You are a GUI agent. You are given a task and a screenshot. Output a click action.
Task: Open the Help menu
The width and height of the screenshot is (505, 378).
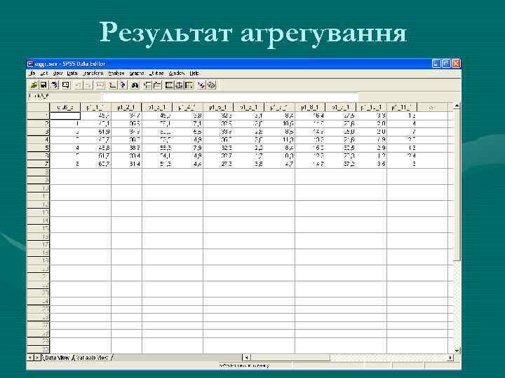pyautogui.click(x=194, y=73)
